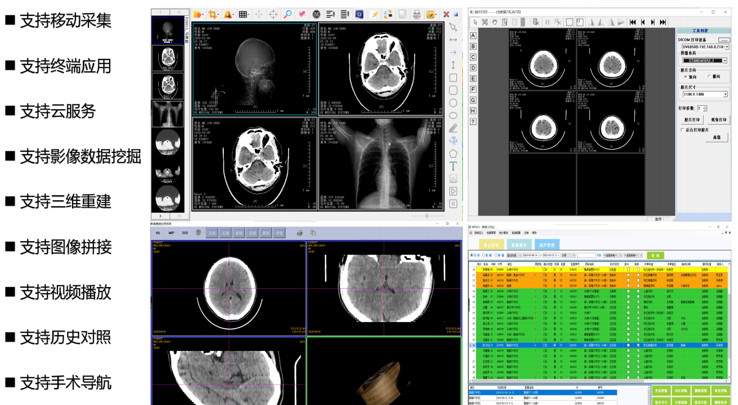Click the pause icon at the viewer palette bottom

coord(453,204)
